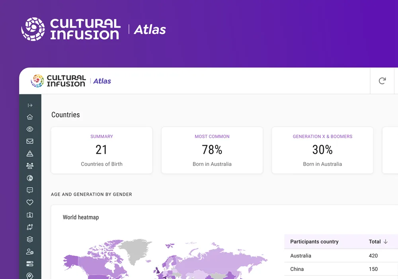
Task: Select the China row in table
Action: (x=341, y=269)
